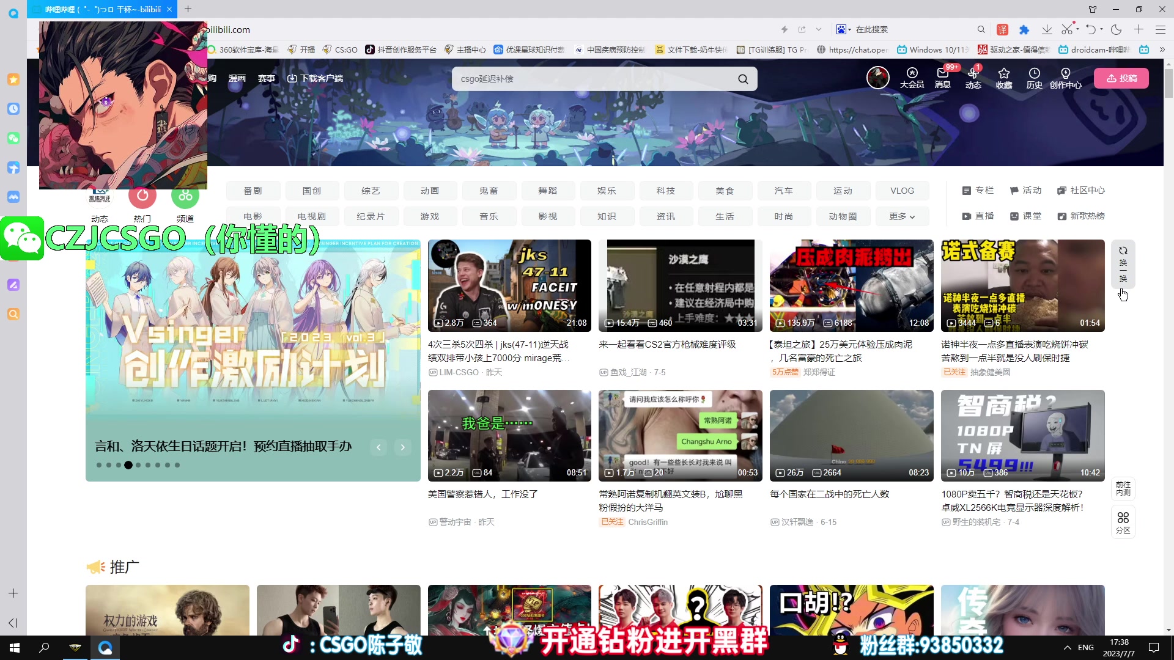
Task: Toggle the browser night mode moon icon
Action: (1116, 29)
